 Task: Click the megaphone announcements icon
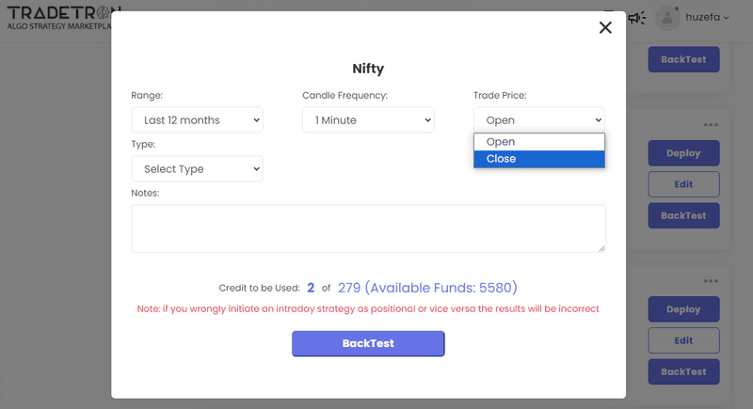click(637, 17)
